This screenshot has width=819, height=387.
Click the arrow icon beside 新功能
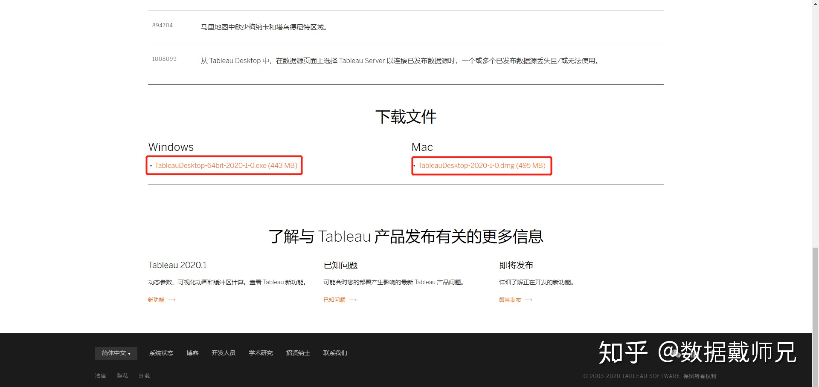point(172,300)
